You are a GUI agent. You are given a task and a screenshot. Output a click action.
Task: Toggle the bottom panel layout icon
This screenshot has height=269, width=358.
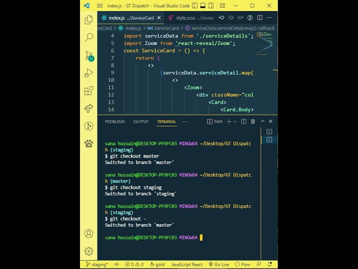coord(202,6)
